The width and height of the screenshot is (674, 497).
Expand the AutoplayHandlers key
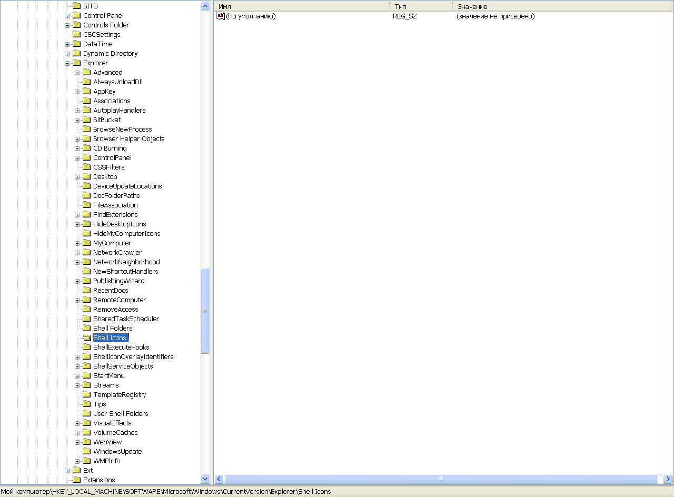click(77, 111)
